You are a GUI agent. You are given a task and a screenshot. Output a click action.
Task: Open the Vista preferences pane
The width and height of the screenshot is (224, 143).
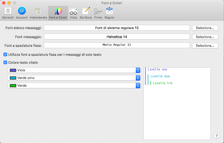(73, 13)
